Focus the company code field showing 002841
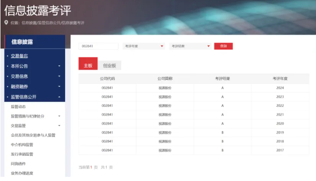 coord(98,46)
